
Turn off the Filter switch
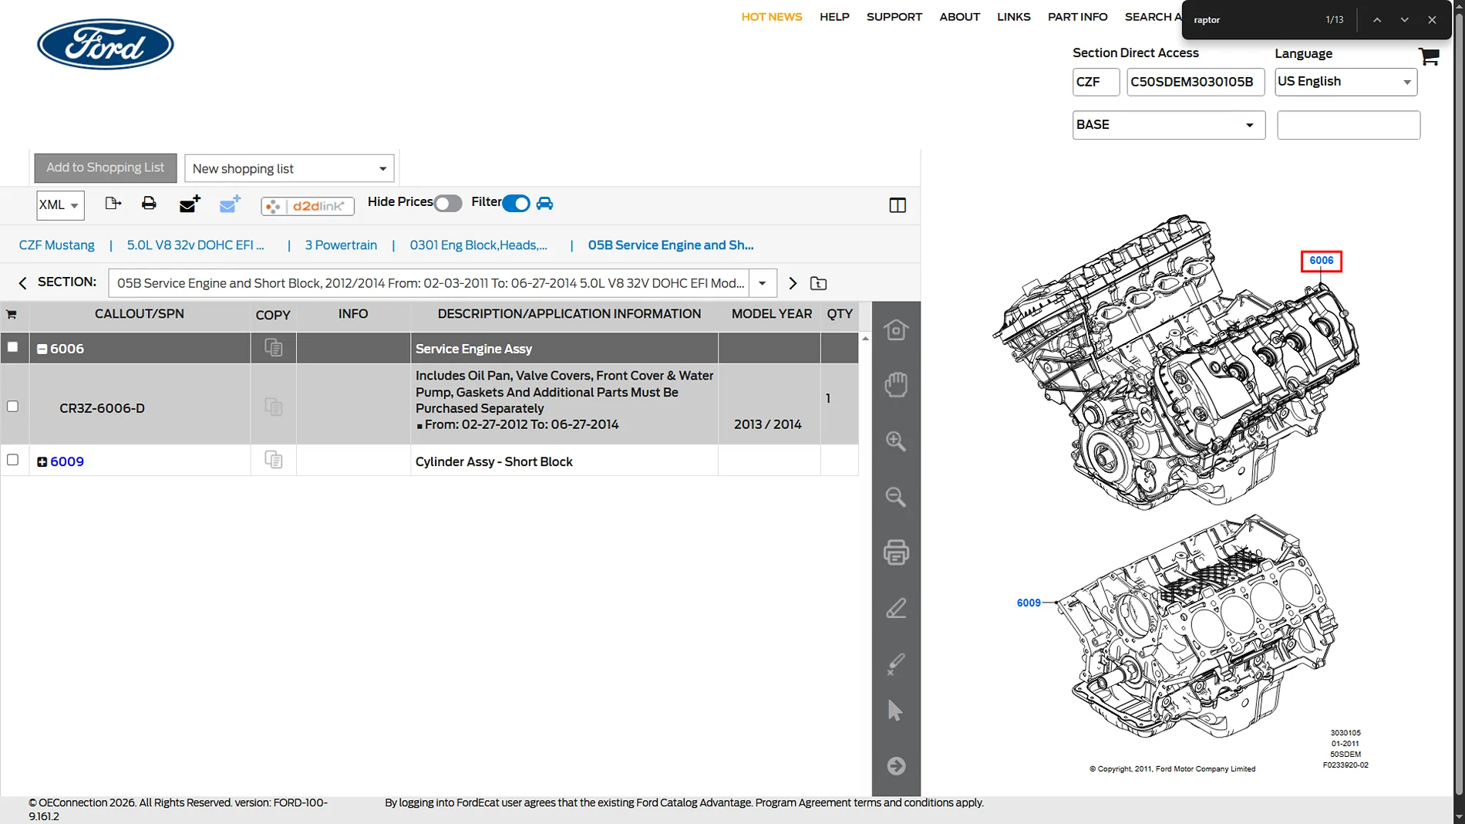pos(516,204)
